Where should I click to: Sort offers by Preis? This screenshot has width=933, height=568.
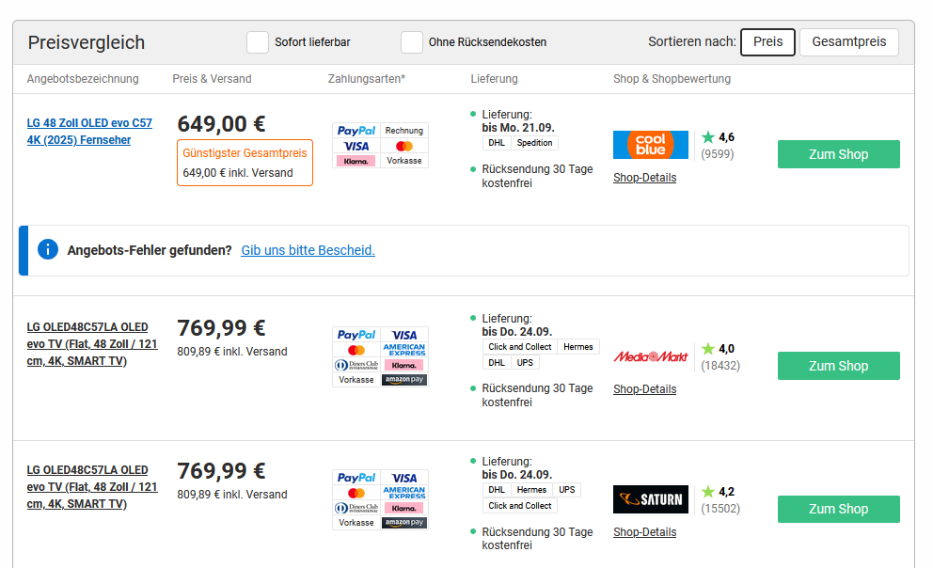[x=767, y=42]
